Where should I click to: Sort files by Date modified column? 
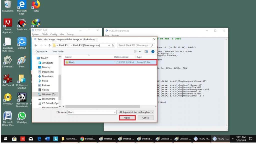pos(121,57)
